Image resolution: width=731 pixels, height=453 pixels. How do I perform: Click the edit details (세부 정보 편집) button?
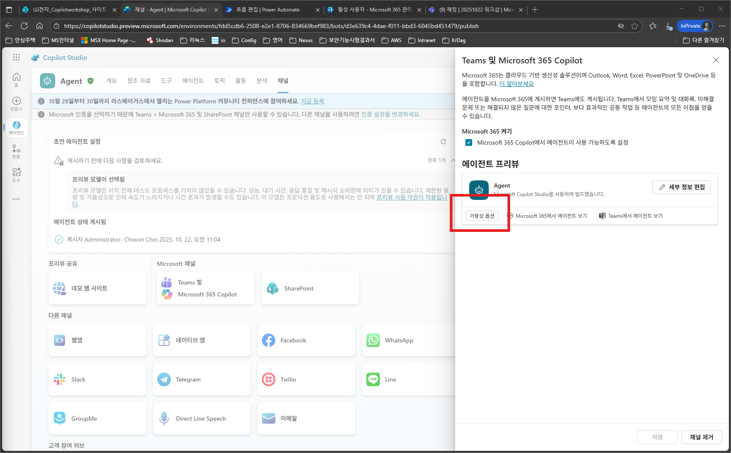(681, 187)
